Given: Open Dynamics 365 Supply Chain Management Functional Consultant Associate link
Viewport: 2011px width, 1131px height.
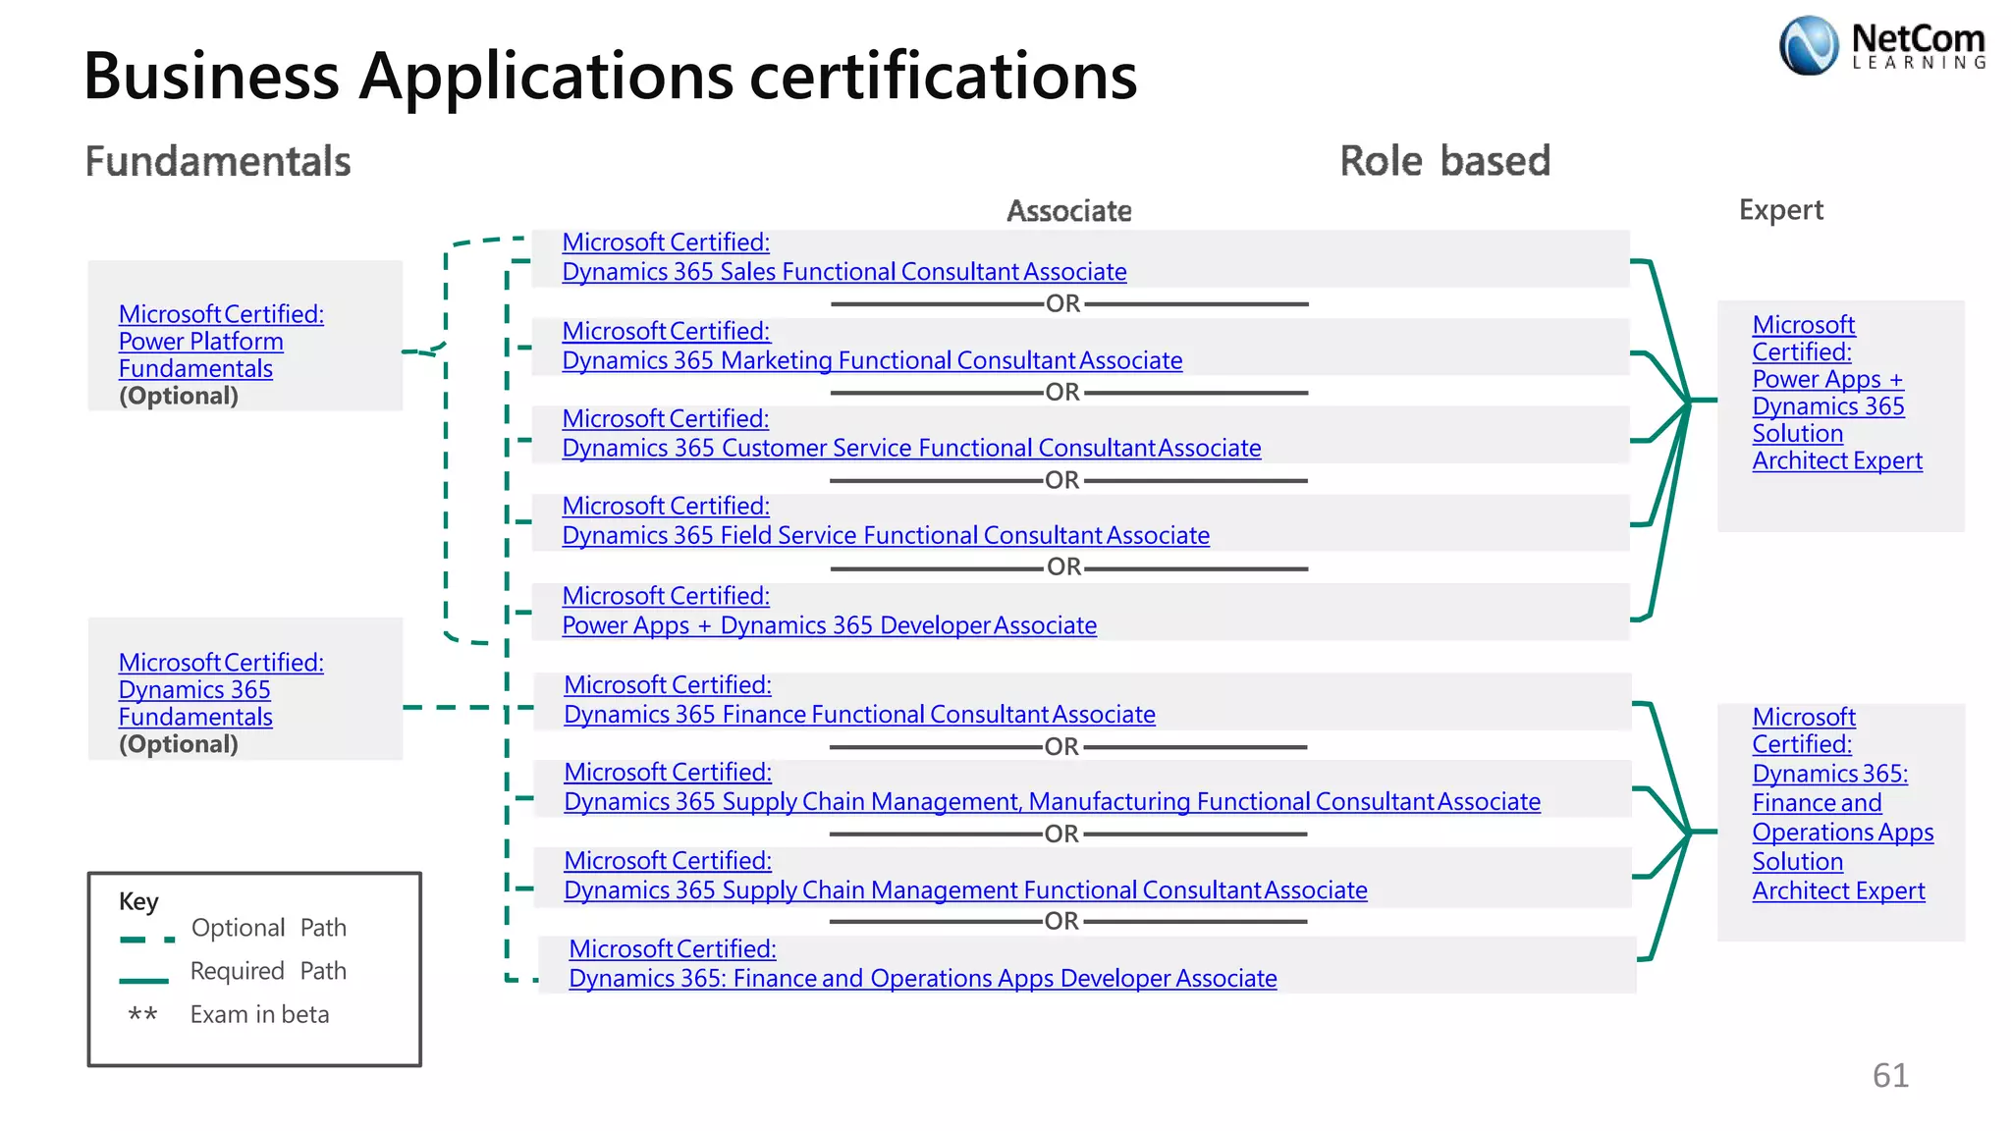Looking at the screenshot, I should pos(965,876).
